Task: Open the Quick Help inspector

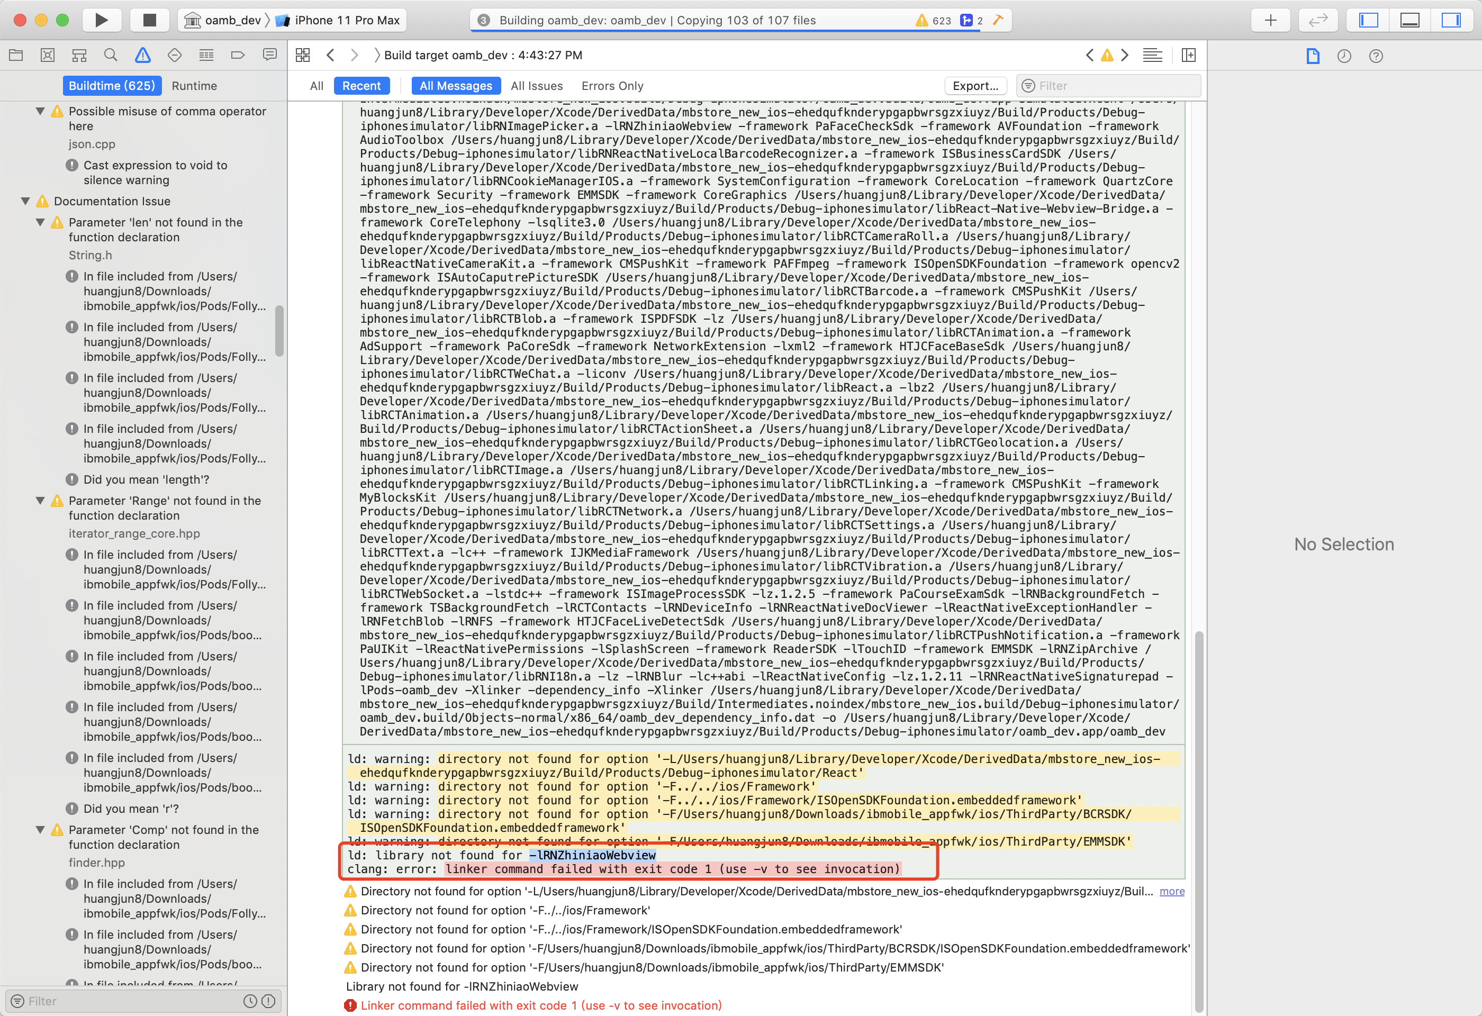Action: pos(1376,56)
